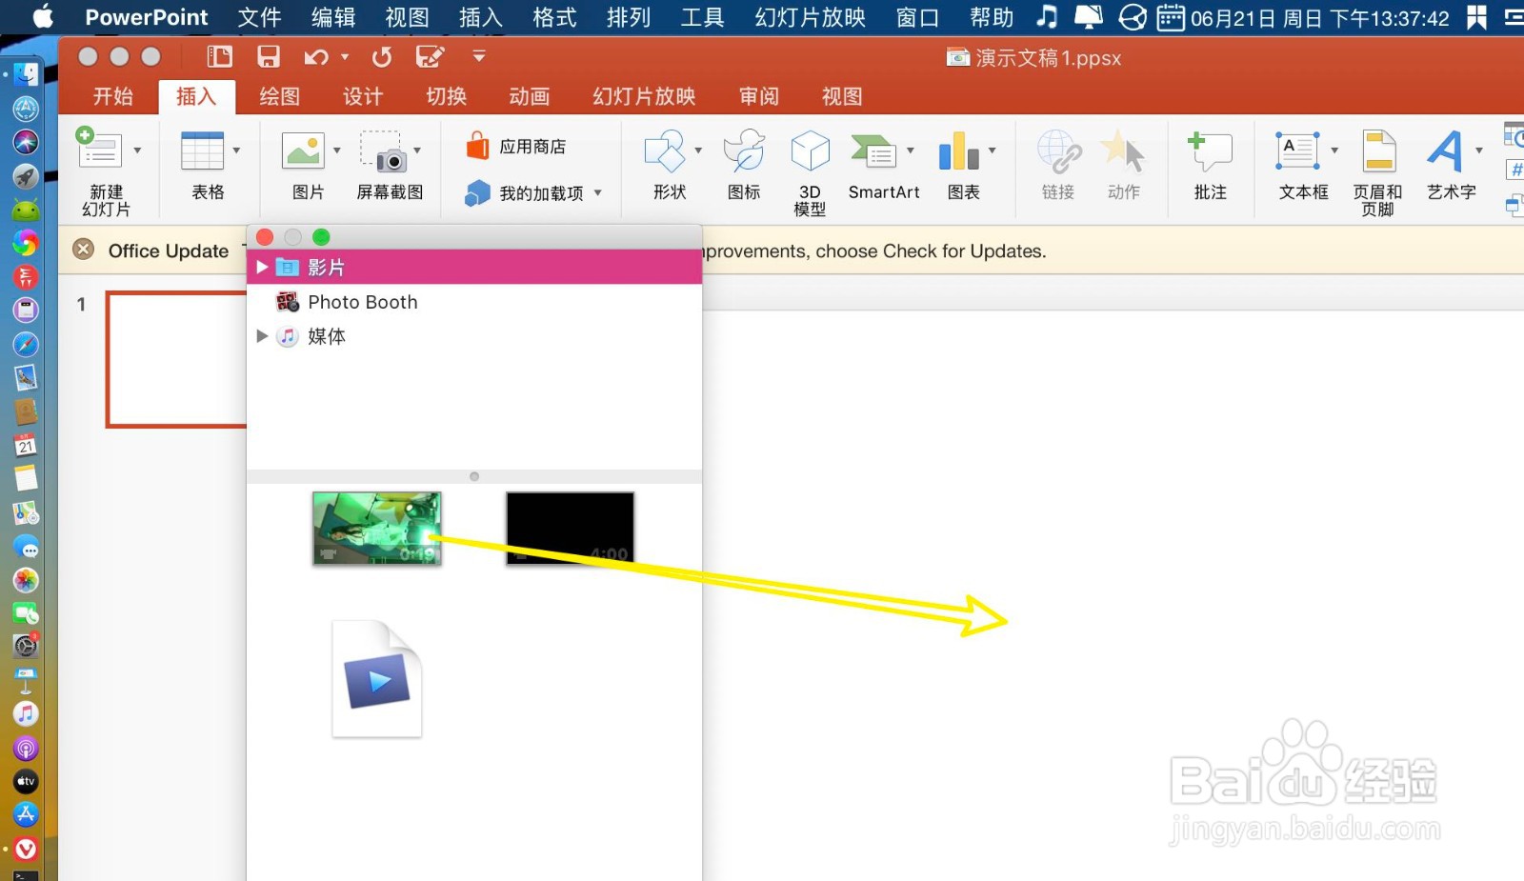Click the WordArt (艺术字) icon
Screen dimensions: 1524x881
1445,150
